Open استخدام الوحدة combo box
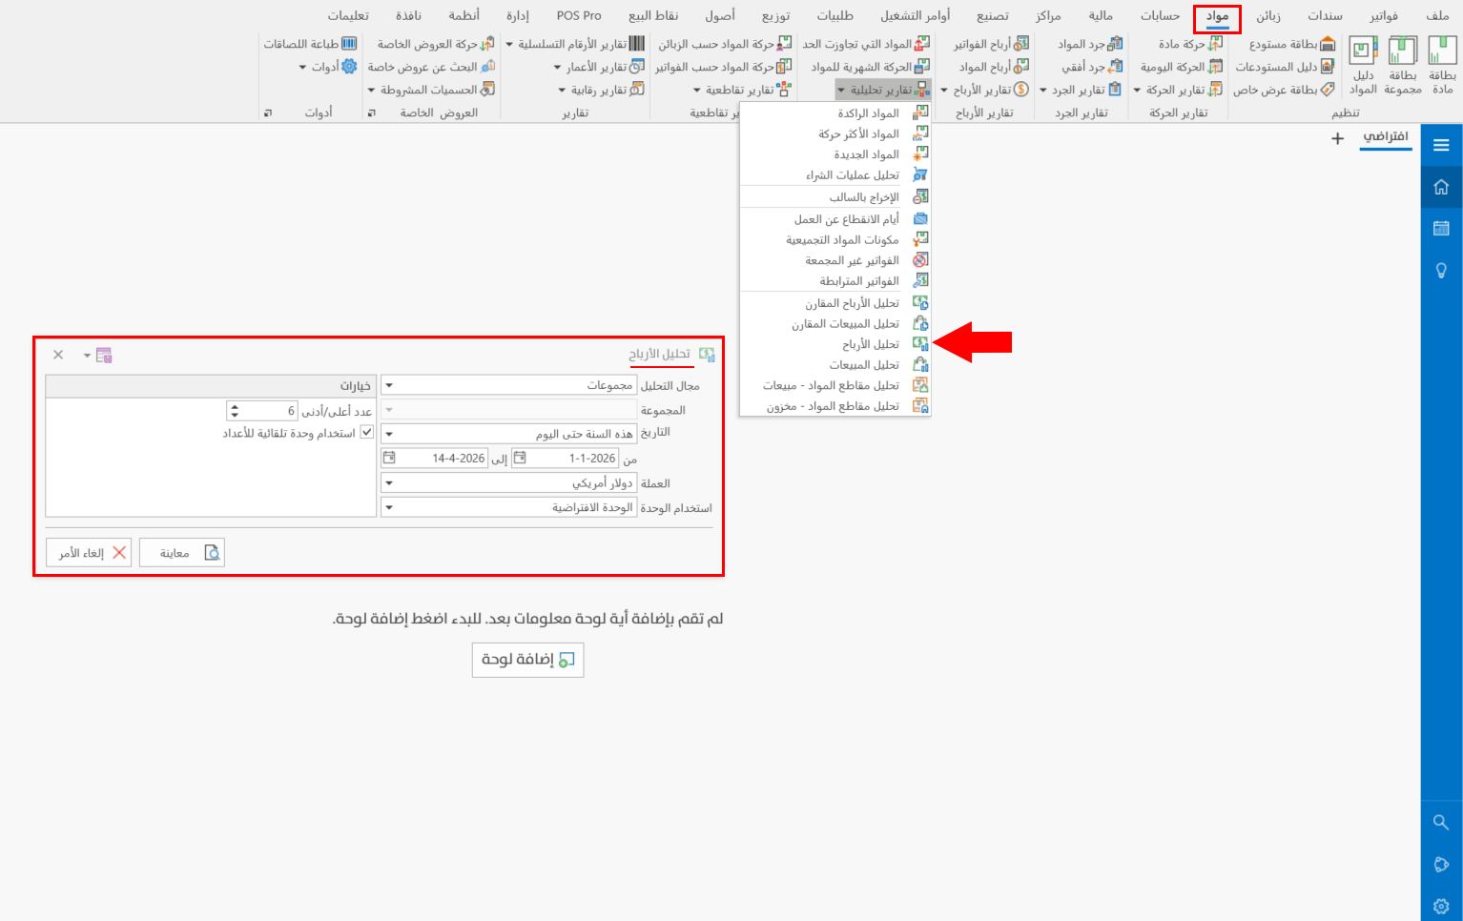 pyautogui.click(x=508, y=507)
